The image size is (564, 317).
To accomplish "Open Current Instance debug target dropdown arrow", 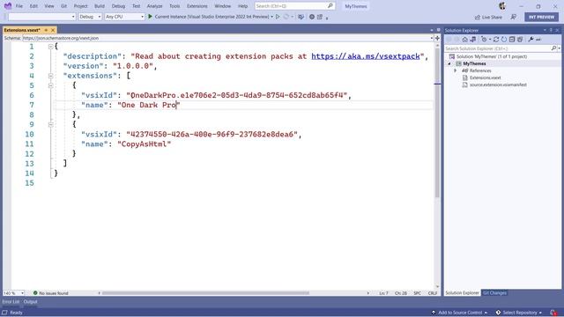I will [x=272, y=17].
